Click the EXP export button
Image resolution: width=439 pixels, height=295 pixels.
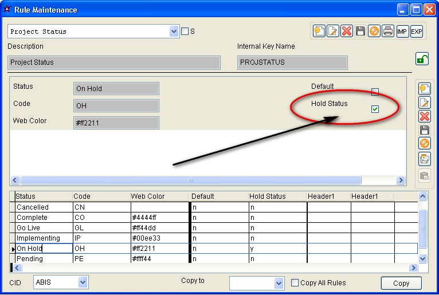point(416,32)
